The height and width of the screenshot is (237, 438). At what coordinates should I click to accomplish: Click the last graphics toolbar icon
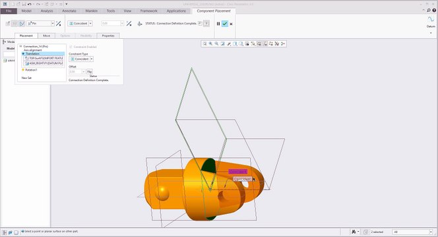(x=283, y=43)
